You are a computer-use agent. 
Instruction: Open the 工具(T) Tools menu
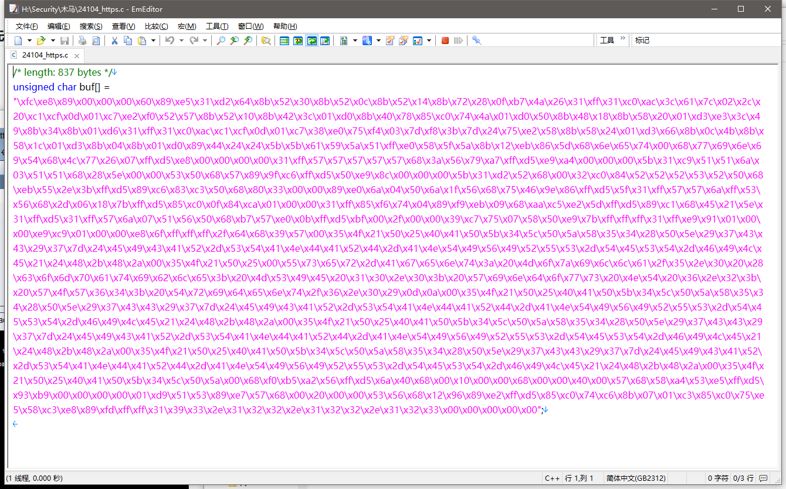pos(217,26)
